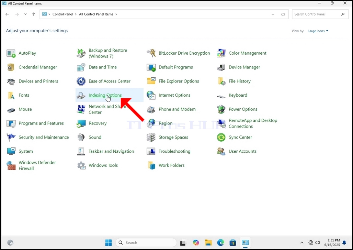This screenshot has width=353, height=250.
Task: Click the search magnifier in Control Panel
Action: pos(343,14)
